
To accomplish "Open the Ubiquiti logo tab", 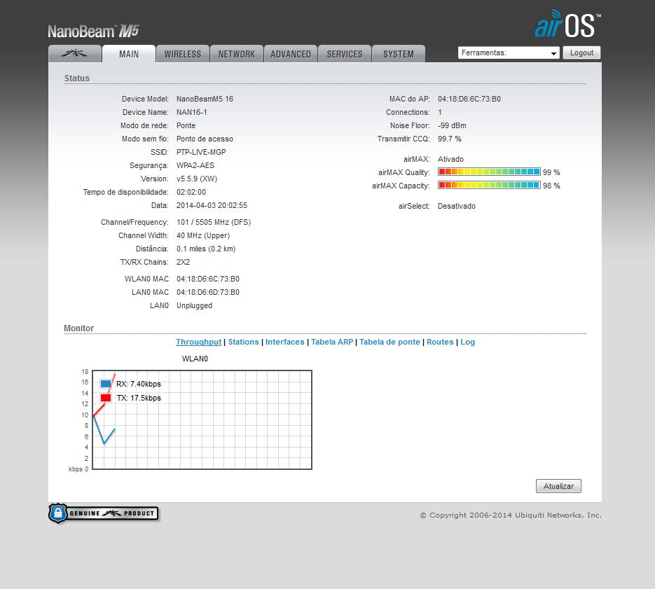I will 75,54.
